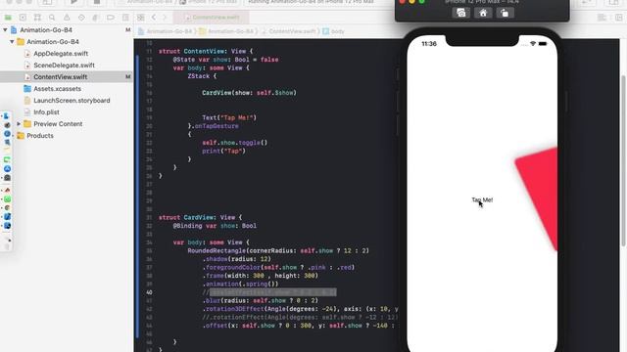Open LaunchScreen.storyboard file
The image size is (627, 352).
click(x=72, y=100)
